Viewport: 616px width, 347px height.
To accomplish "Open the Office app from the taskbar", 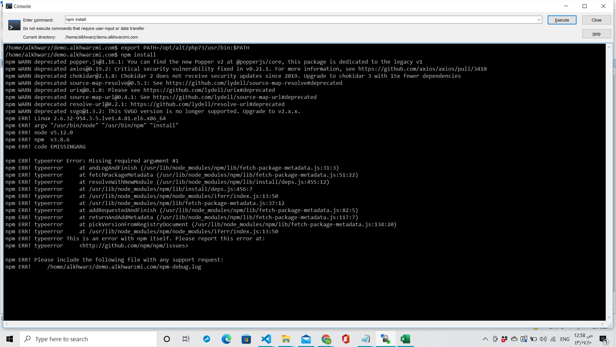I will coord(346,339).
